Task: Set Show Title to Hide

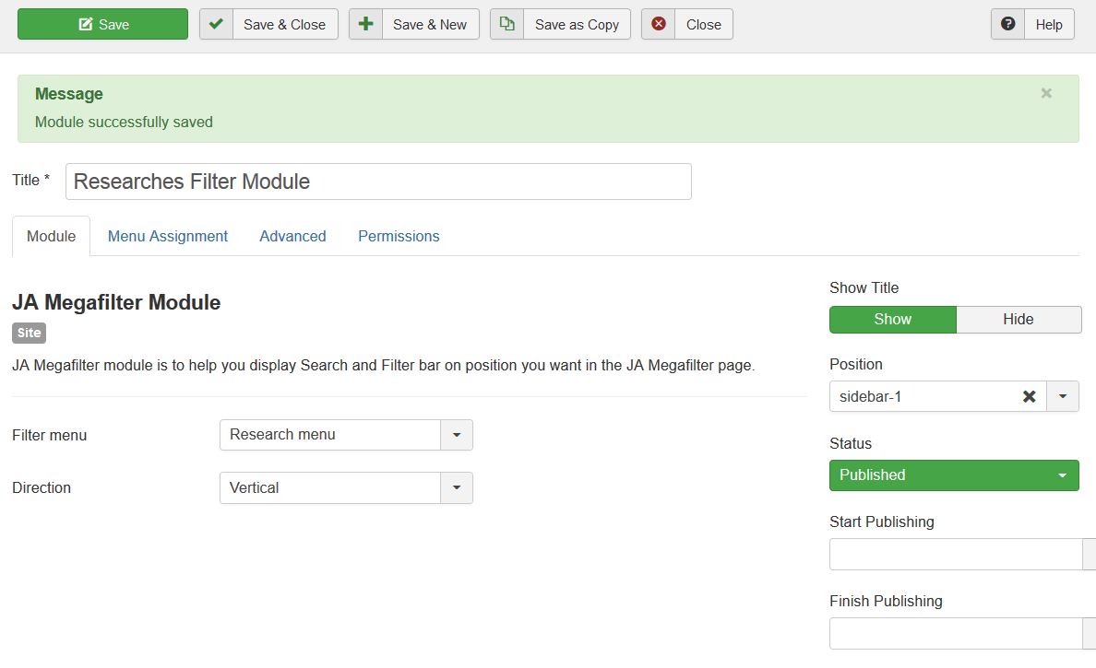Action: point(1018,320)
